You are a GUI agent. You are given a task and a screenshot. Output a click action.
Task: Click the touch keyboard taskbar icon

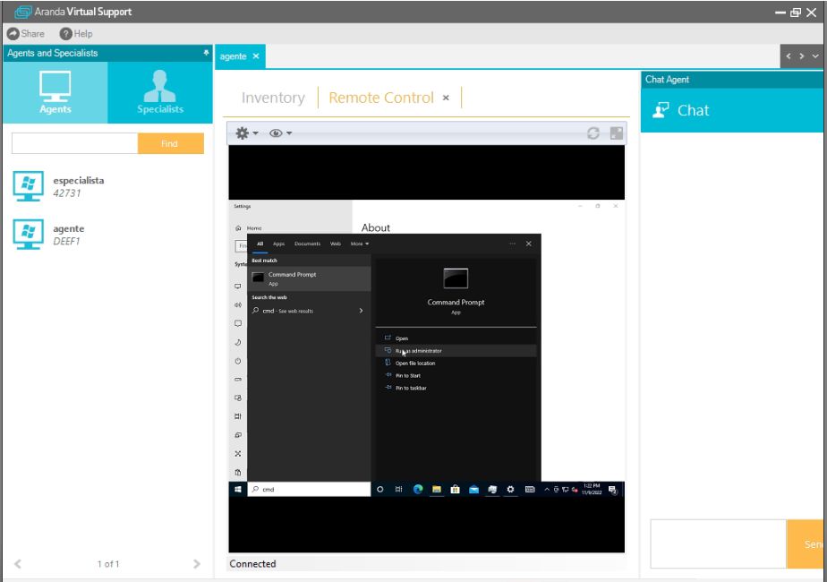[x=530, y=490]
